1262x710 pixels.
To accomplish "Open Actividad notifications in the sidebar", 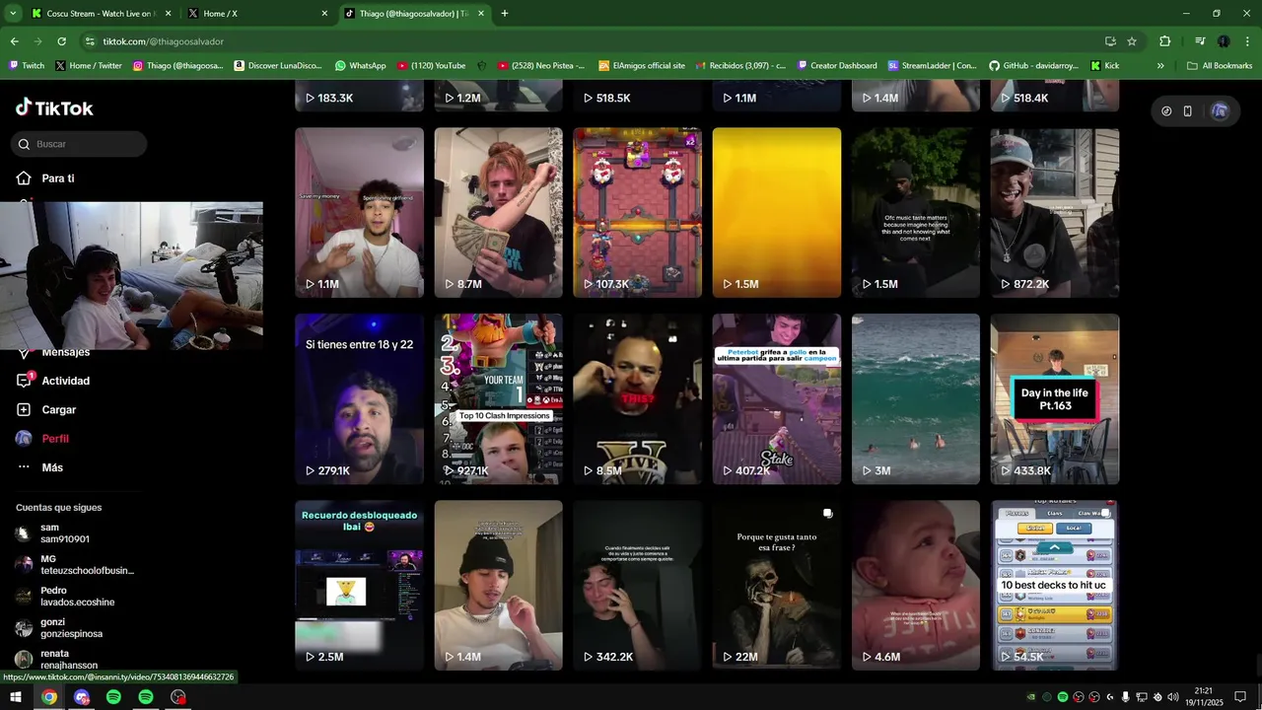I will pos(53,381).
